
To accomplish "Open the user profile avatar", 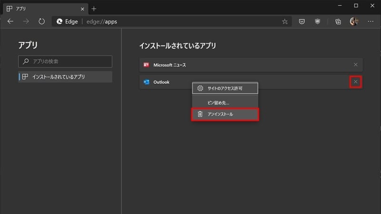I will click(354, 21).
